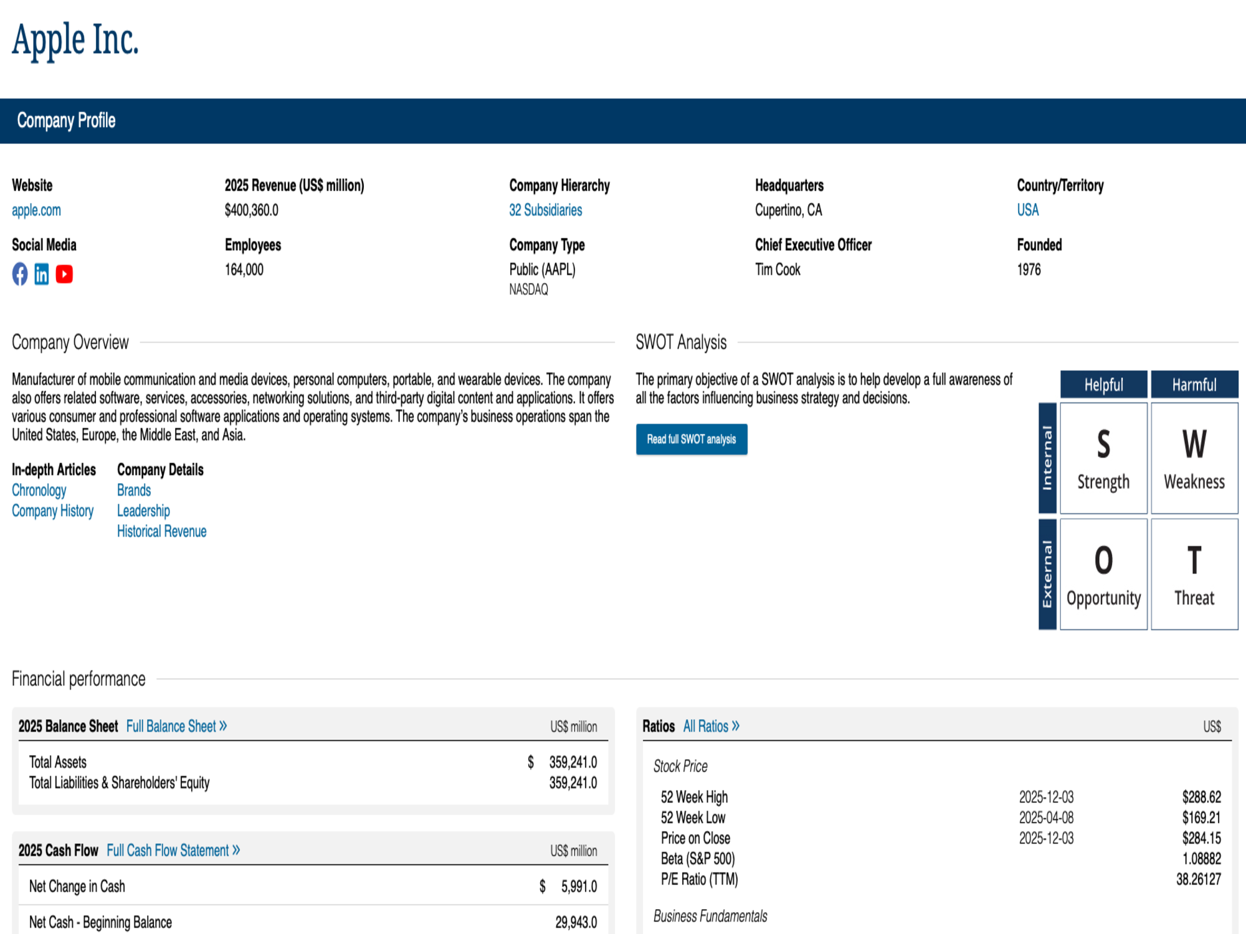Click the Strength SWOT tile
Image resolution: width=1246 pixels, height=934 pixels.
click(1103, 458)
